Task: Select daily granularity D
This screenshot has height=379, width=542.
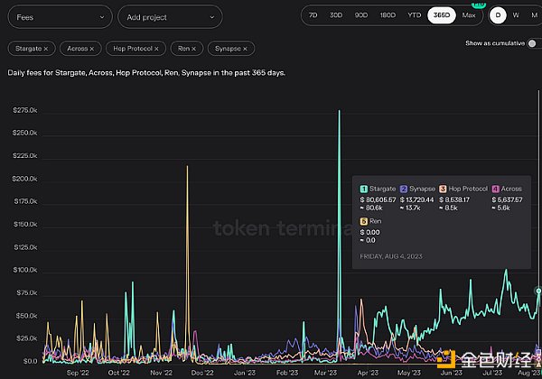Action: pyautogui.click(x=498, y=15)
